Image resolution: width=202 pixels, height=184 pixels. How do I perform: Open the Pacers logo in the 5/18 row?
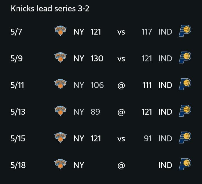[185, 164]
